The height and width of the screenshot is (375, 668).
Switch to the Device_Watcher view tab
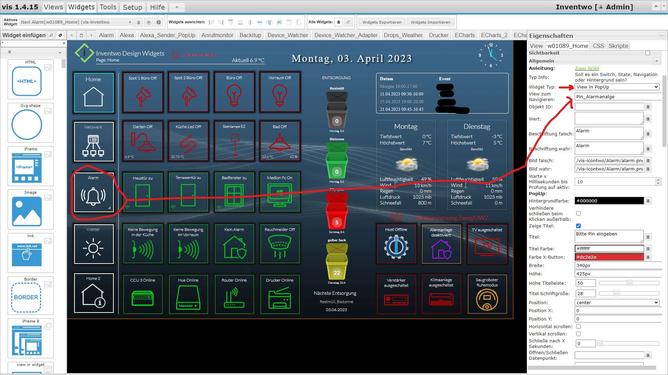287,35
